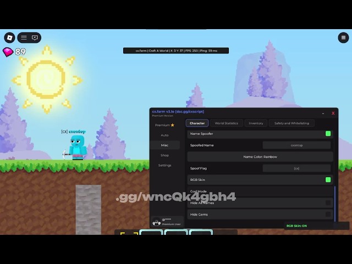Enable the Hide Gems checkbox
352x264 pixels.
point(328,215)
